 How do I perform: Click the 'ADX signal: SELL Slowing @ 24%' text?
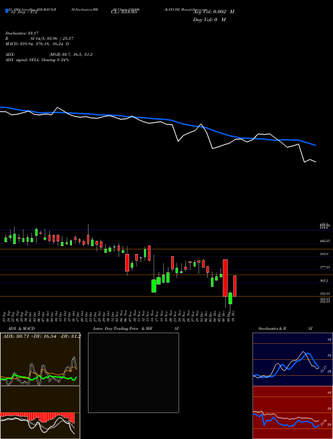pos(37,60)
